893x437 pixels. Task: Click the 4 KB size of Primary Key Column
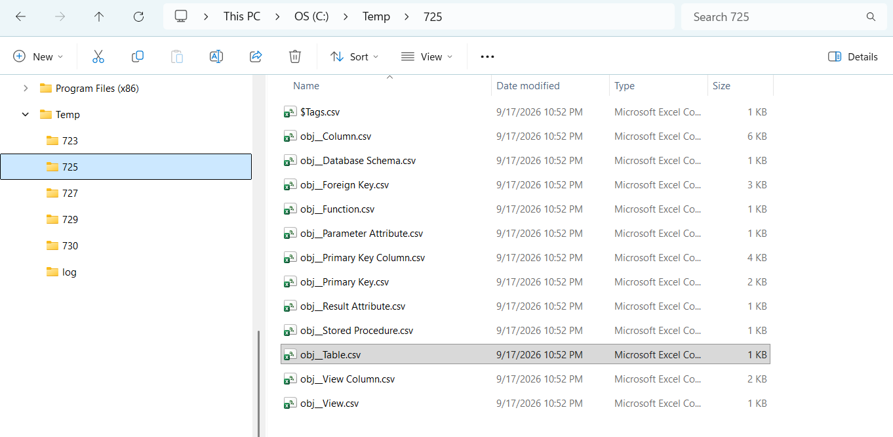point(757,258)
